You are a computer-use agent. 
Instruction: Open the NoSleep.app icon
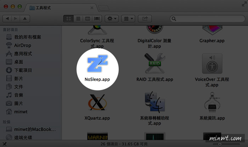97,63
